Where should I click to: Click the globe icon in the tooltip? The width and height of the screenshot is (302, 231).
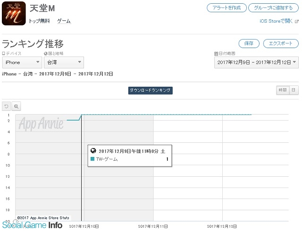[x=93, y=150]
